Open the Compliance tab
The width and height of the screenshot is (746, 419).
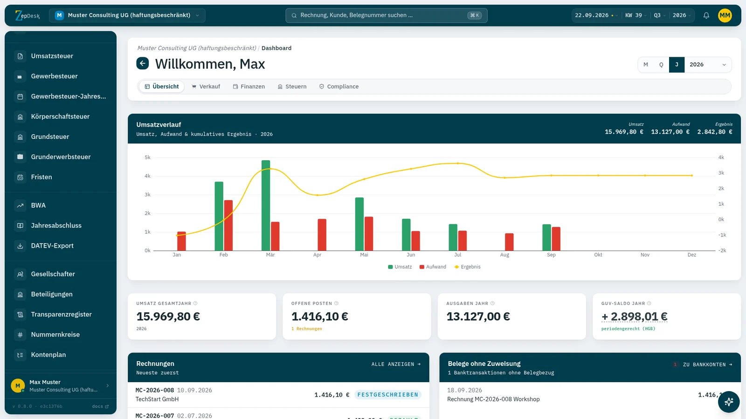click(x=339, y=87)
